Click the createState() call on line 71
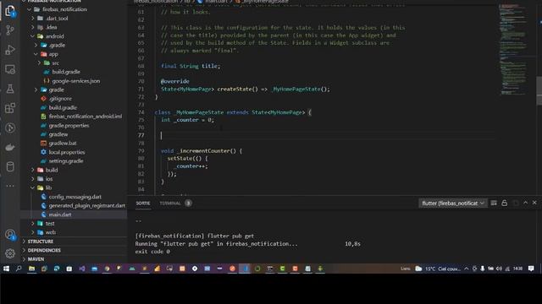Viewport: 542px width, 304px height. (237, 90)
